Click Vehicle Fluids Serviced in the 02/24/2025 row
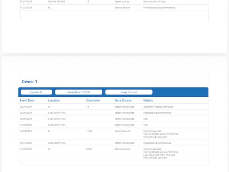This screenshot has height=172, width=229. pyautogui.click(x=155, y=137)
